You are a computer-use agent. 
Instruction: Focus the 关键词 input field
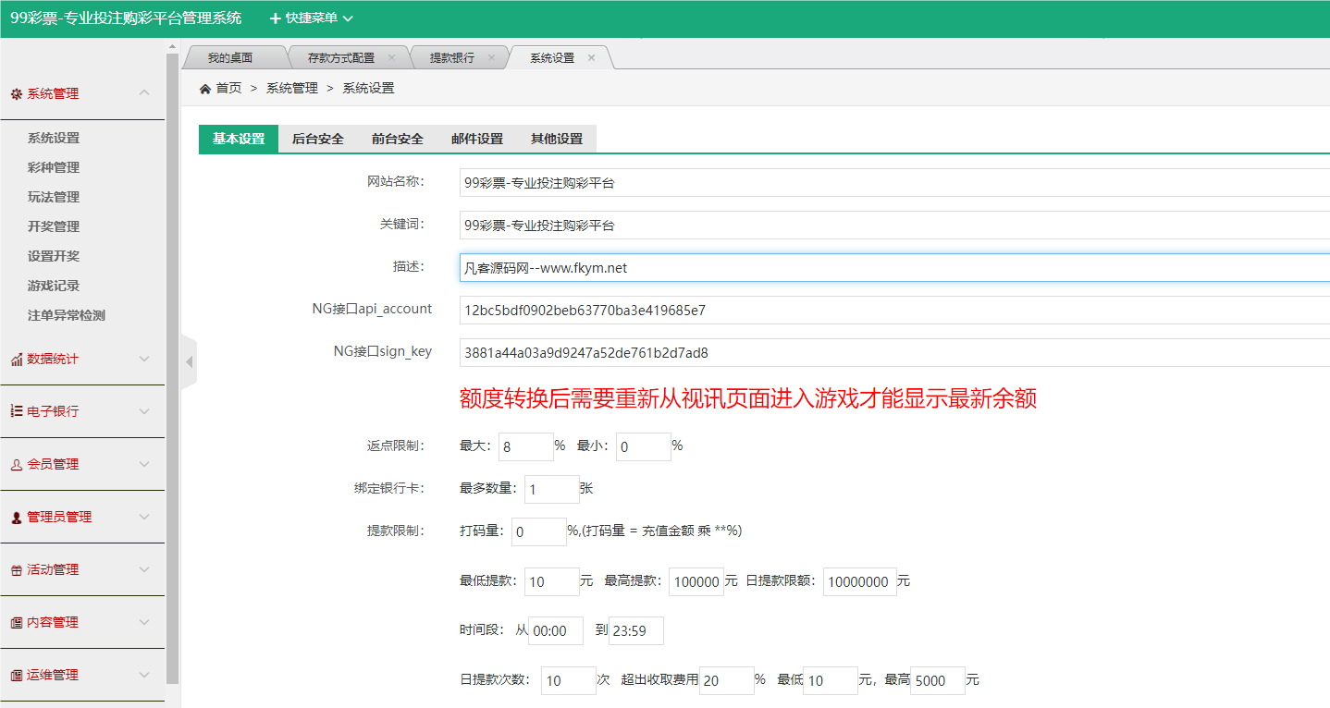point(894,226)
